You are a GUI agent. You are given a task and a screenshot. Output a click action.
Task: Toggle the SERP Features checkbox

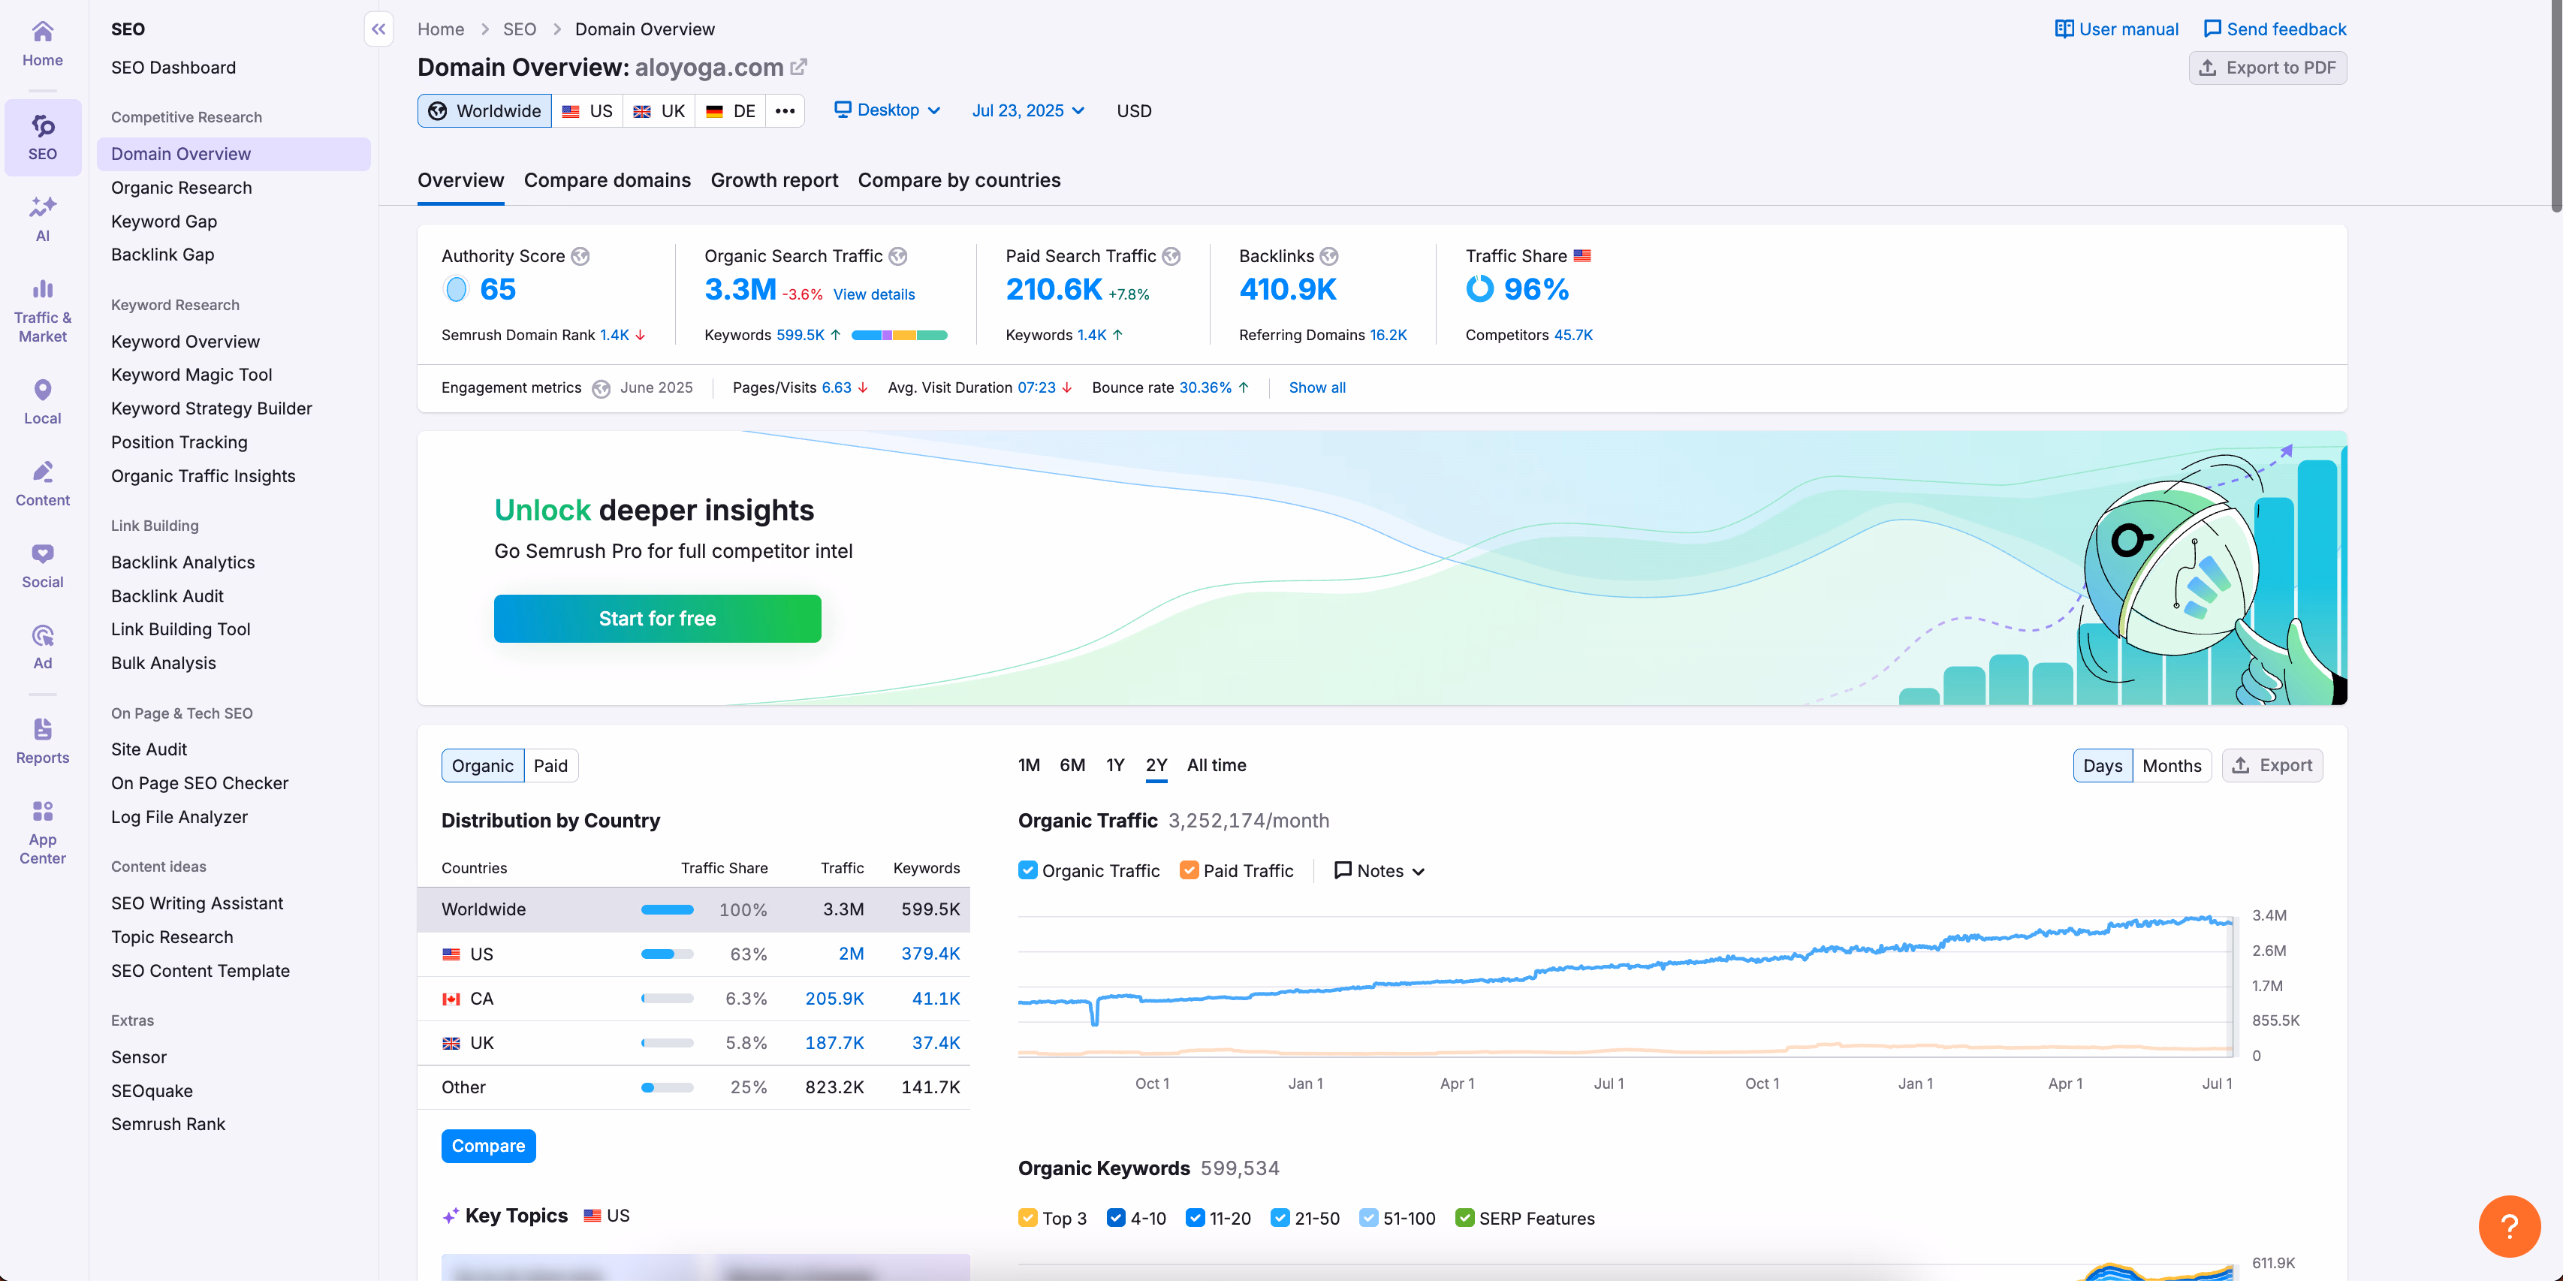(x=1464, y=1219)
